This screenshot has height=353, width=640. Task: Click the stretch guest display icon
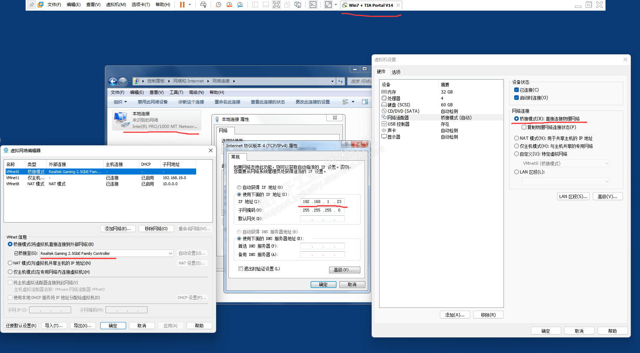pos(328,5)
